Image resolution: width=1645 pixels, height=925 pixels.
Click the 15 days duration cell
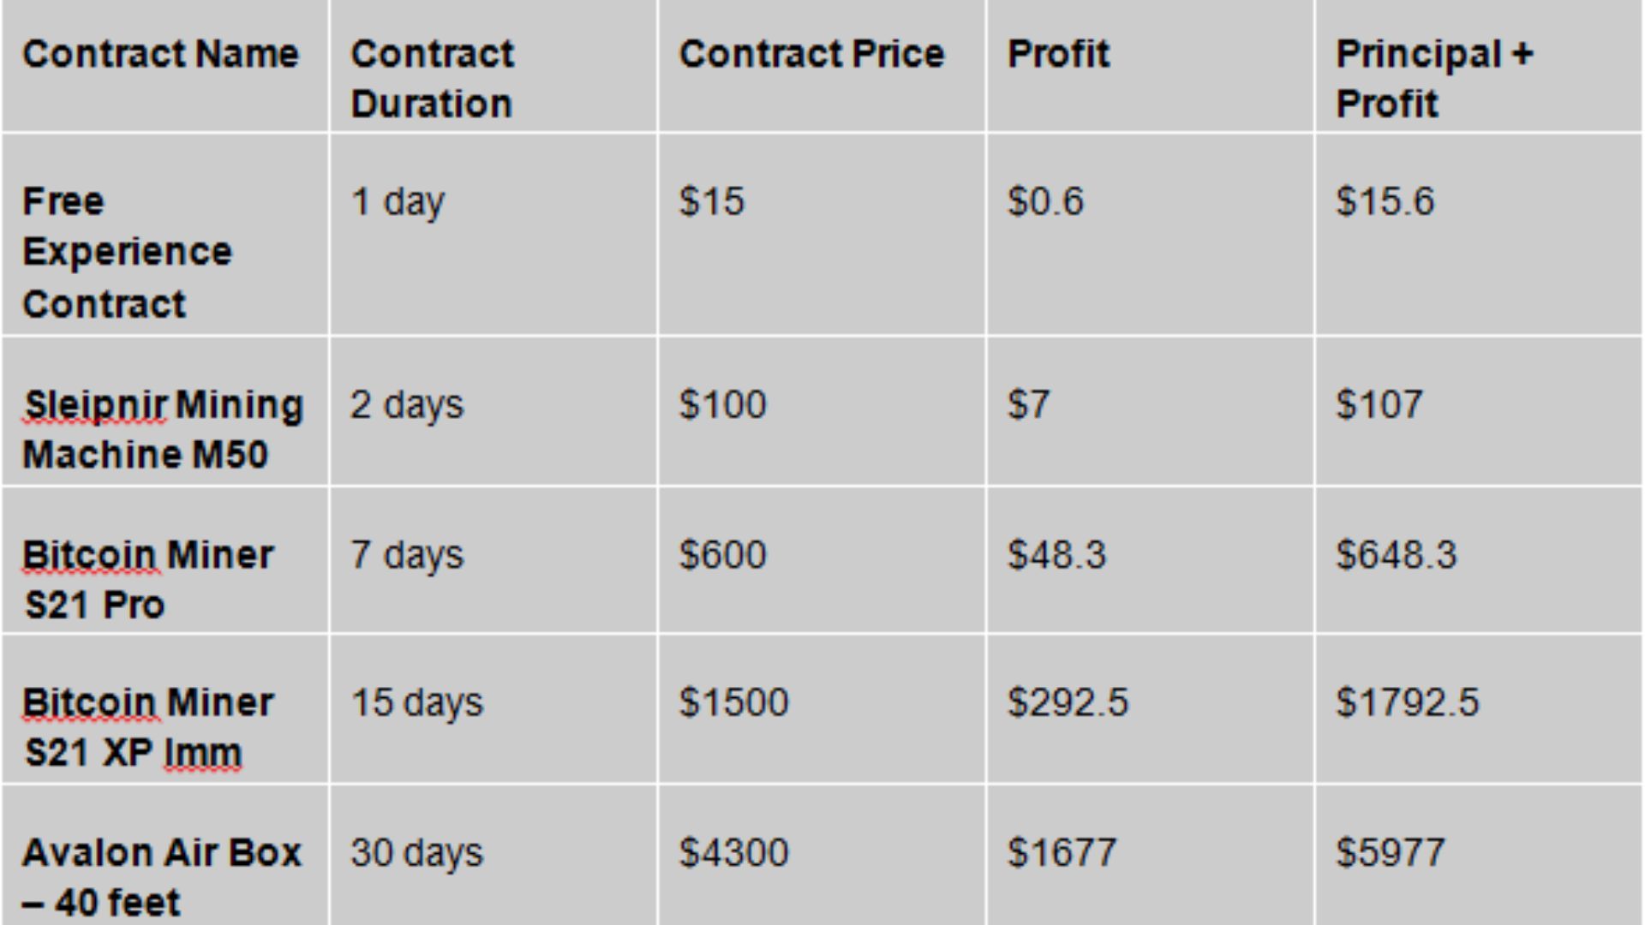(417, 703)
